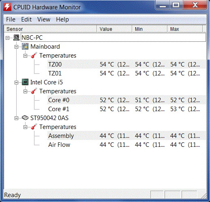Collapse the Mainboard tree node
Screen dimensions: 210x202
pyautogui.click(x=16, y=47)
